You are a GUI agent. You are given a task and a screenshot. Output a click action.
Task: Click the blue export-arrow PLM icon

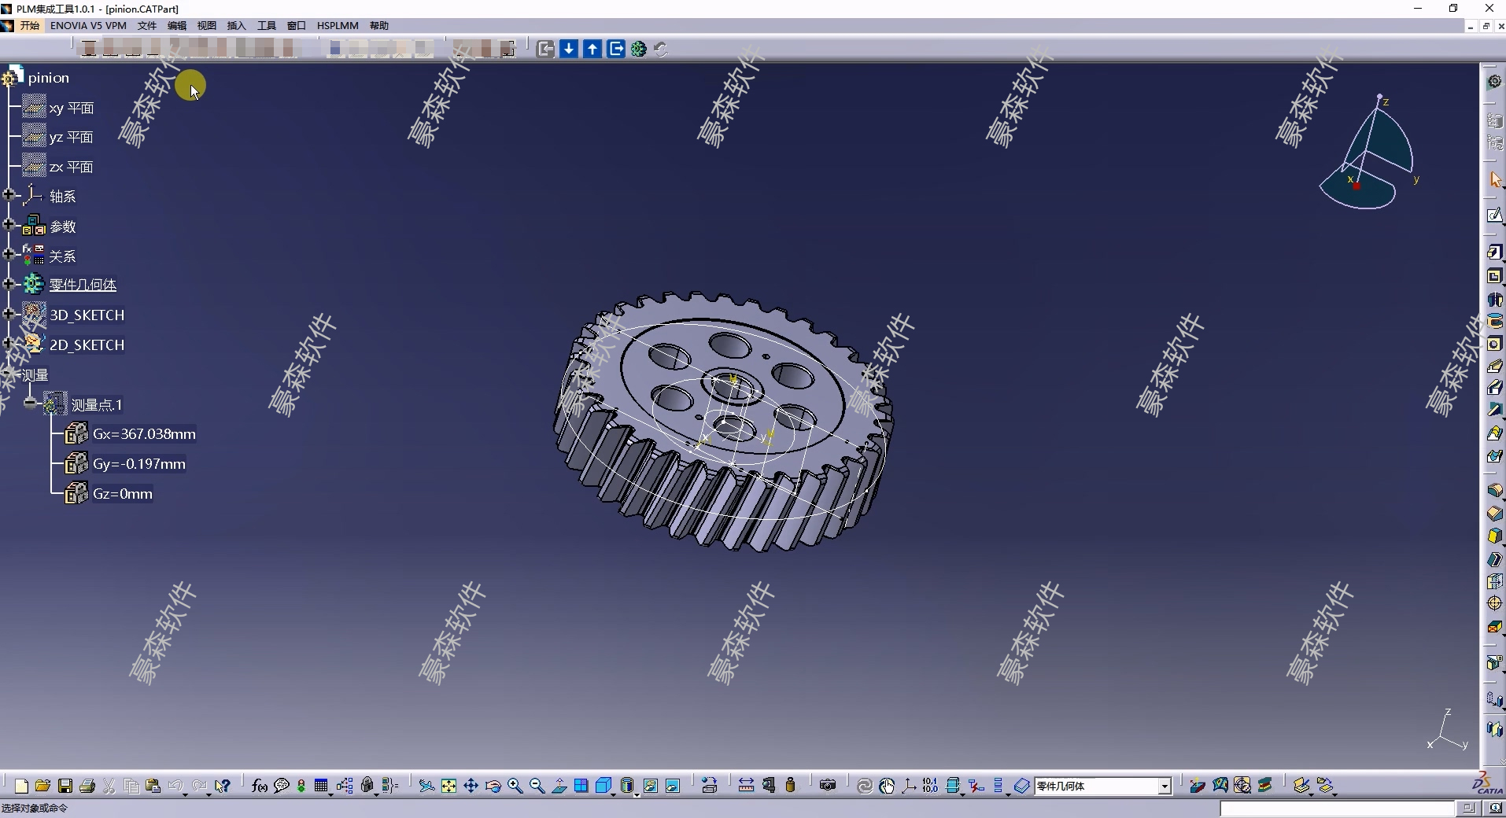(616, 49)
